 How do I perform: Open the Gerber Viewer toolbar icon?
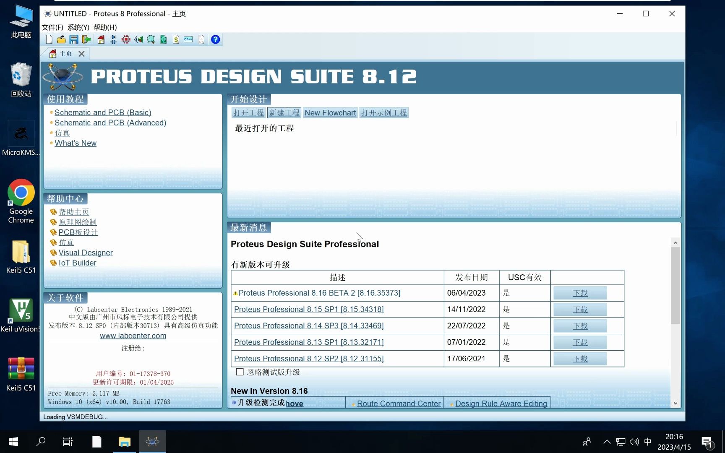pos(151,39)
